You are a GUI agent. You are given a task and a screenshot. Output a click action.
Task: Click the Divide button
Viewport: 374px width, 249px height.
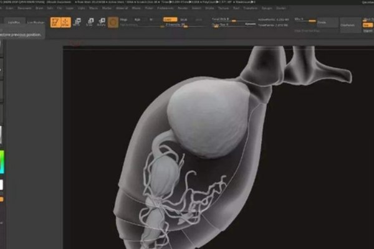[322, 22]
